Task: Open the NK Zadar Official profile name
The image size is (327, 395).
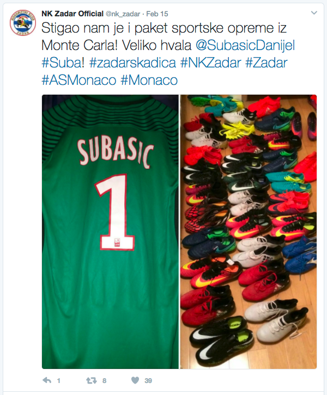Action: click(x=72, y=14)
